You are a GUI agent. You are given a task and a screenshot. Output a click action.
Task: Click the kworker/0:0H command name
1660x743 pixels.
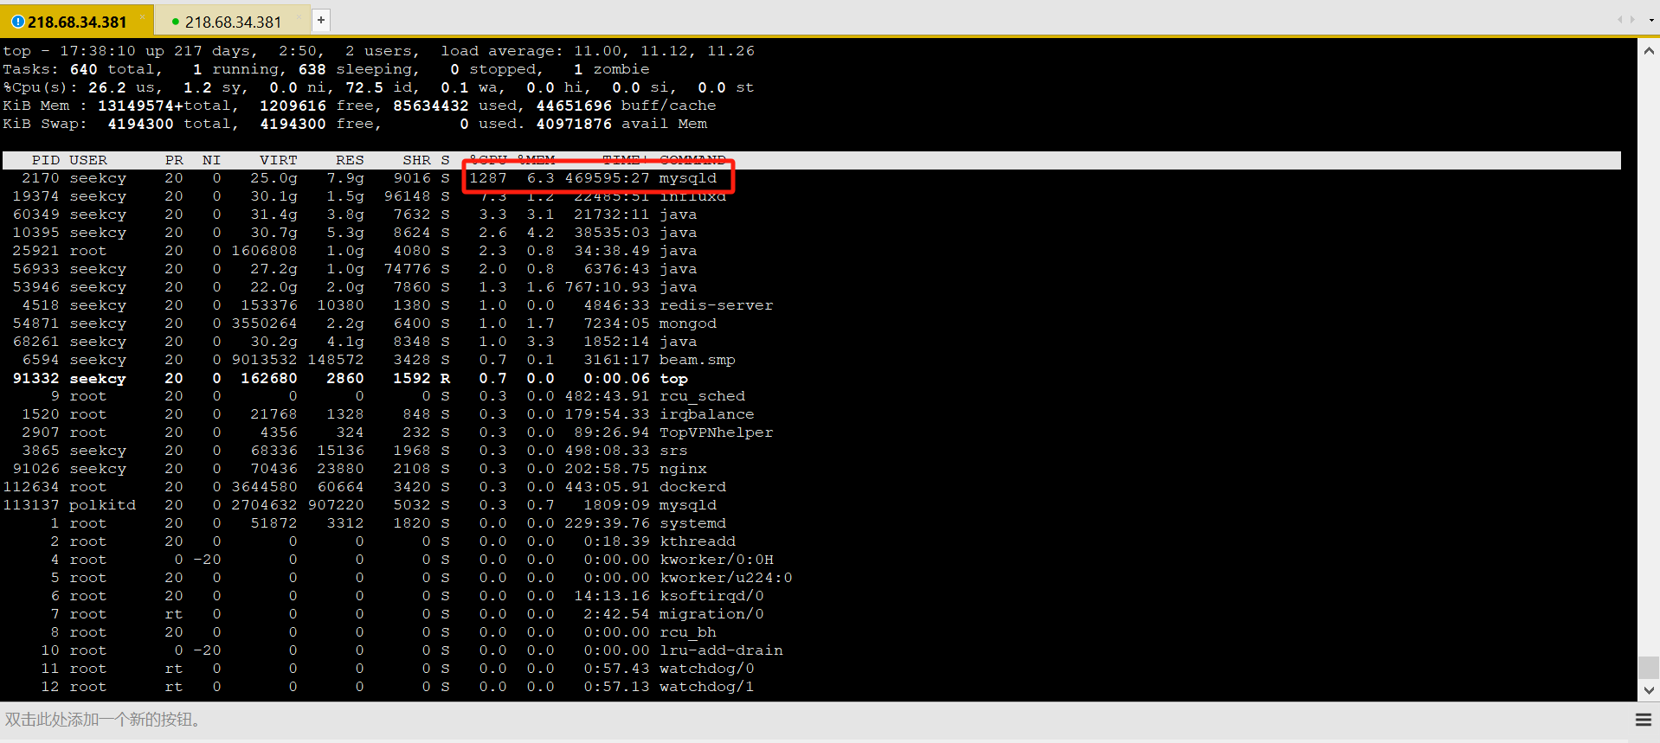coord(717,560)
